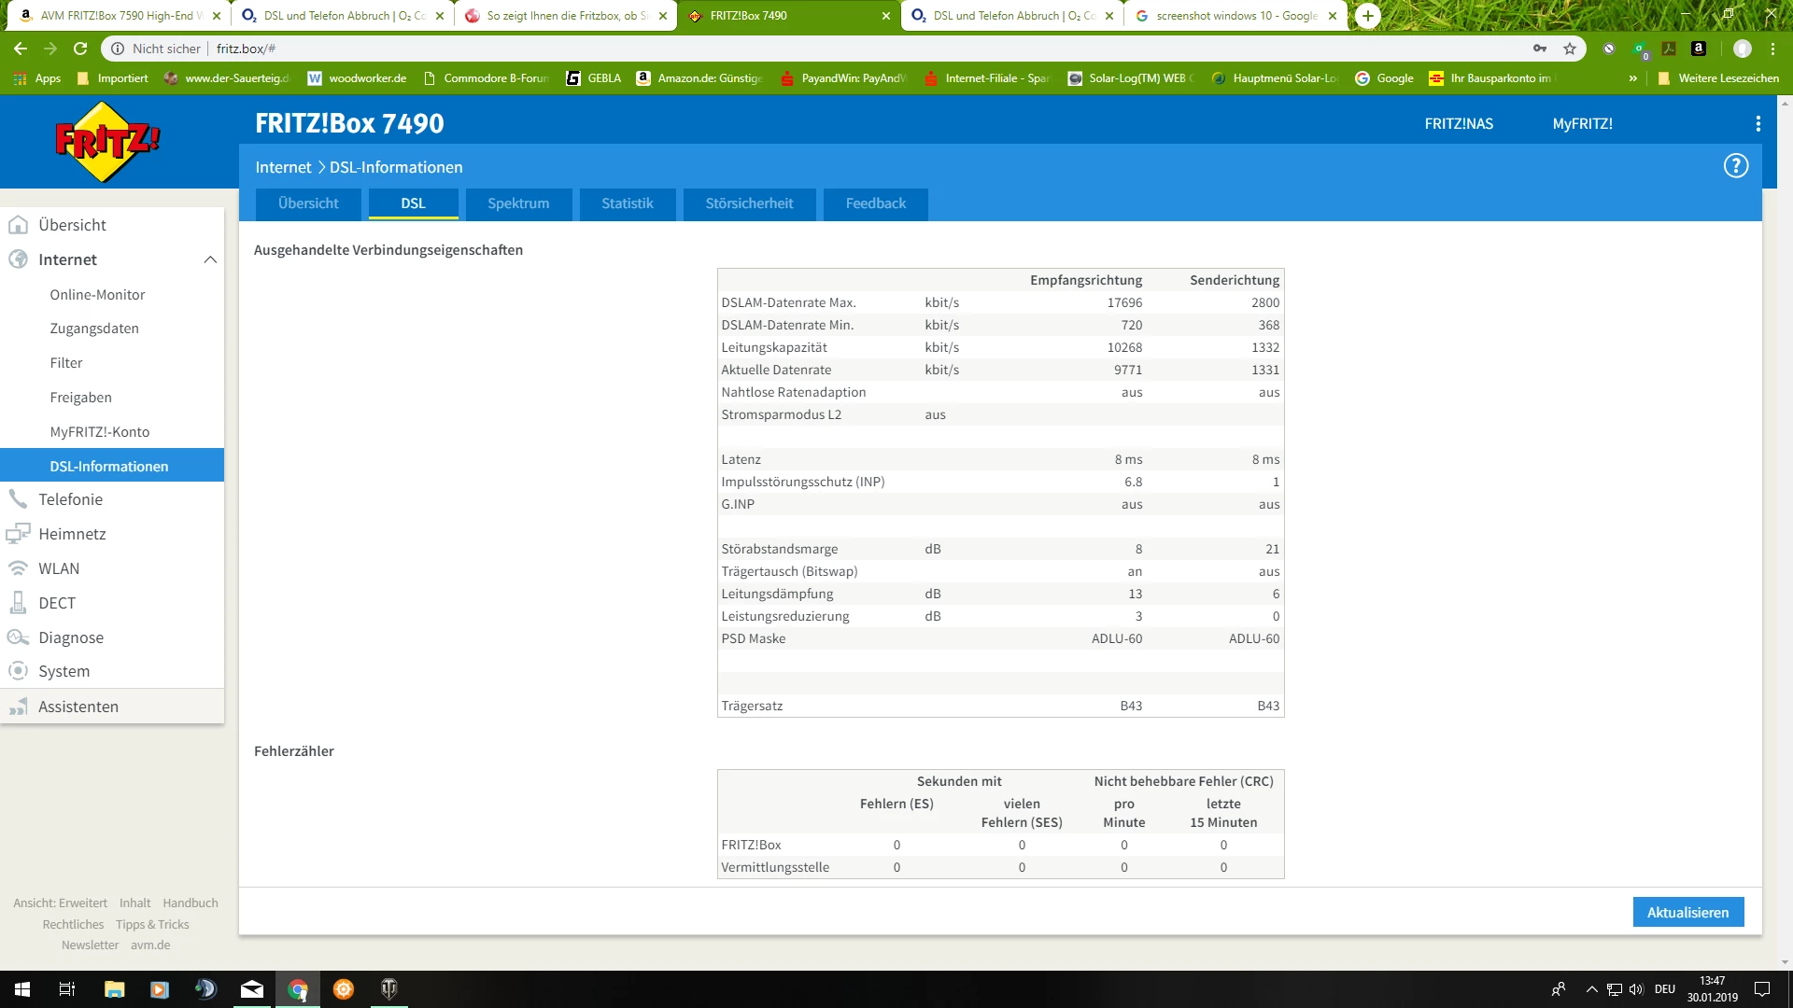Viewport: 1793px width, 1008px height.
Task: Open Telefonie phone icon section
Action: [x=18, y=499]
